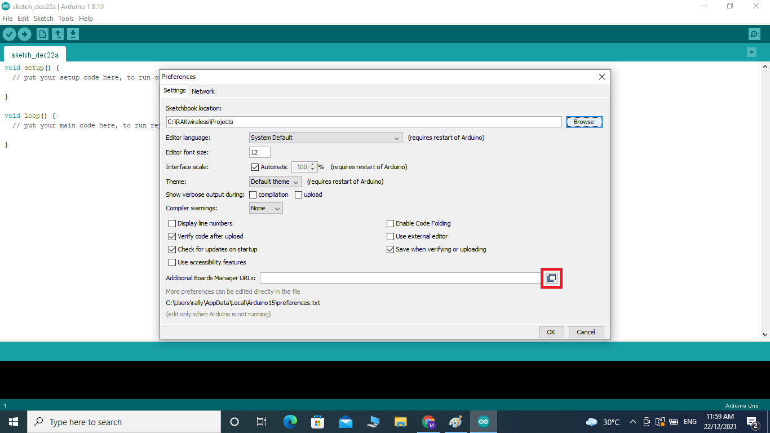This screenshot has height=433, width=770.
Task: Increase interface scale with the up stepper
Action: point(313,164)
